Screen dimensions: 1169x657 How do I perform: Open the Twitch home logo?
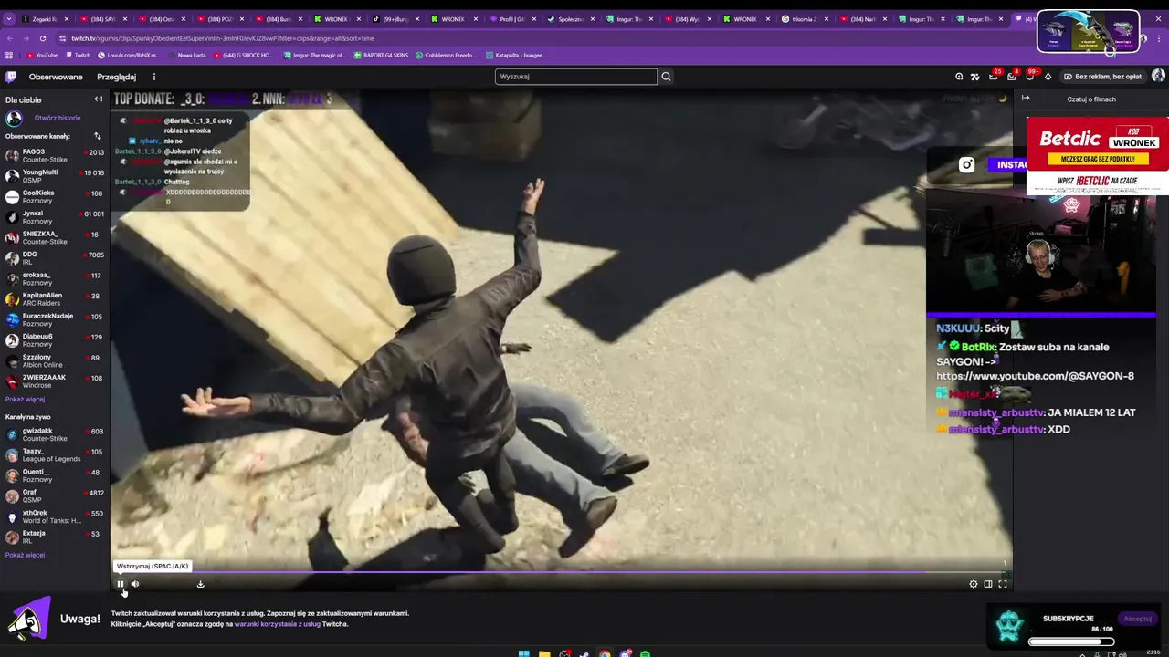[x=11, y=77]
